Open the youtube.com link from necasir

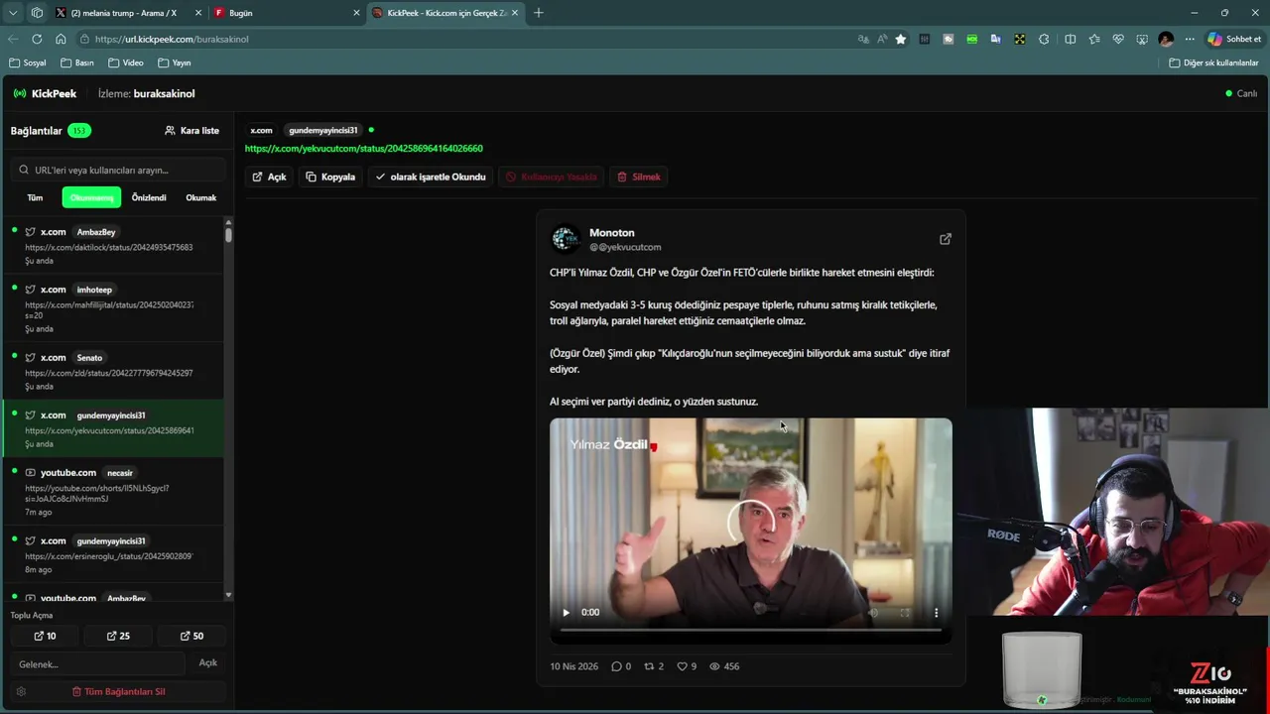[x=112, y=492]
